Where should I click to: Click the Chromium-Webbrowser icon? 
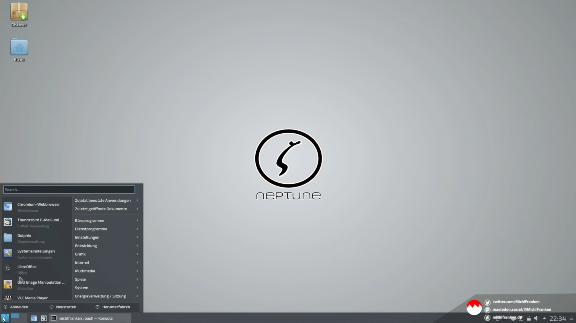8,206
